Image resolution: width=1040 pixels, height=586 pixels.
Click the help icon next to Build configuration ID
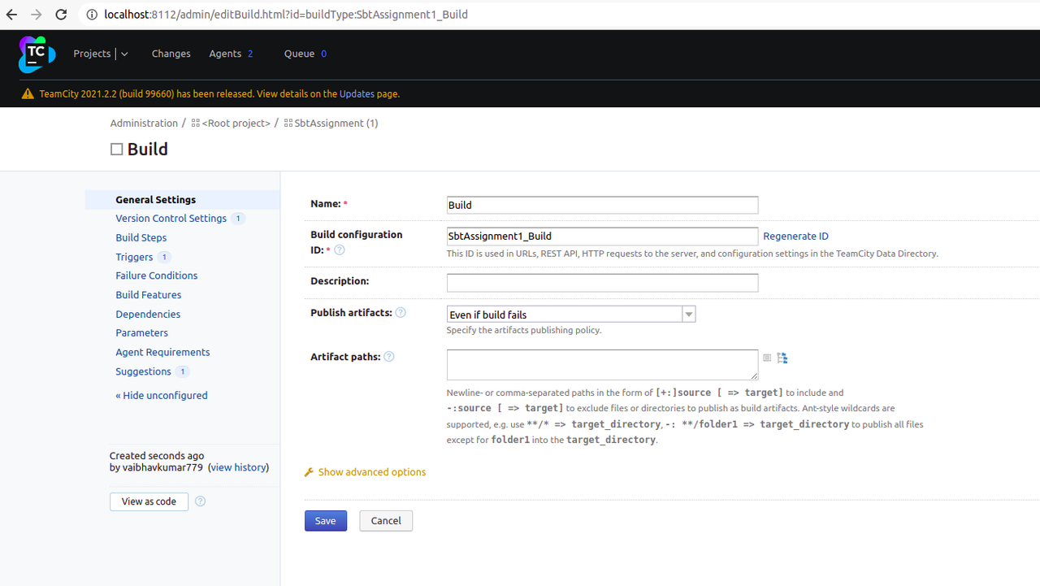(340, 250)
